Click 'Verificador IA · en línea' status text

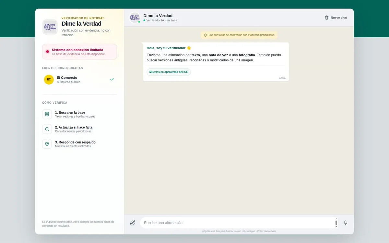pyautogui.click(x=161, y=20)
